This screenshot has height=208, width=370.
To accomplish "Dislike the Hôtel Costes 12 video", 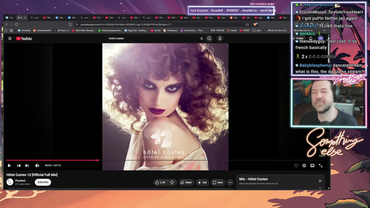I will click(172, 183).
